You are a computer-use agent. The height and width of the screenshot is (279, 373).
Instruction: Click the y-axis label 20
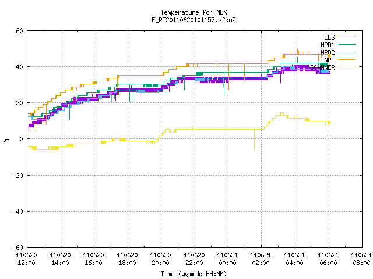click(19, 103)
